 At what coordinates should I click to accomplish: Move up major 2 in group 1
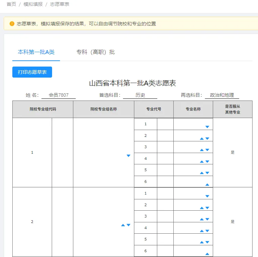click(x=202, y=139)
